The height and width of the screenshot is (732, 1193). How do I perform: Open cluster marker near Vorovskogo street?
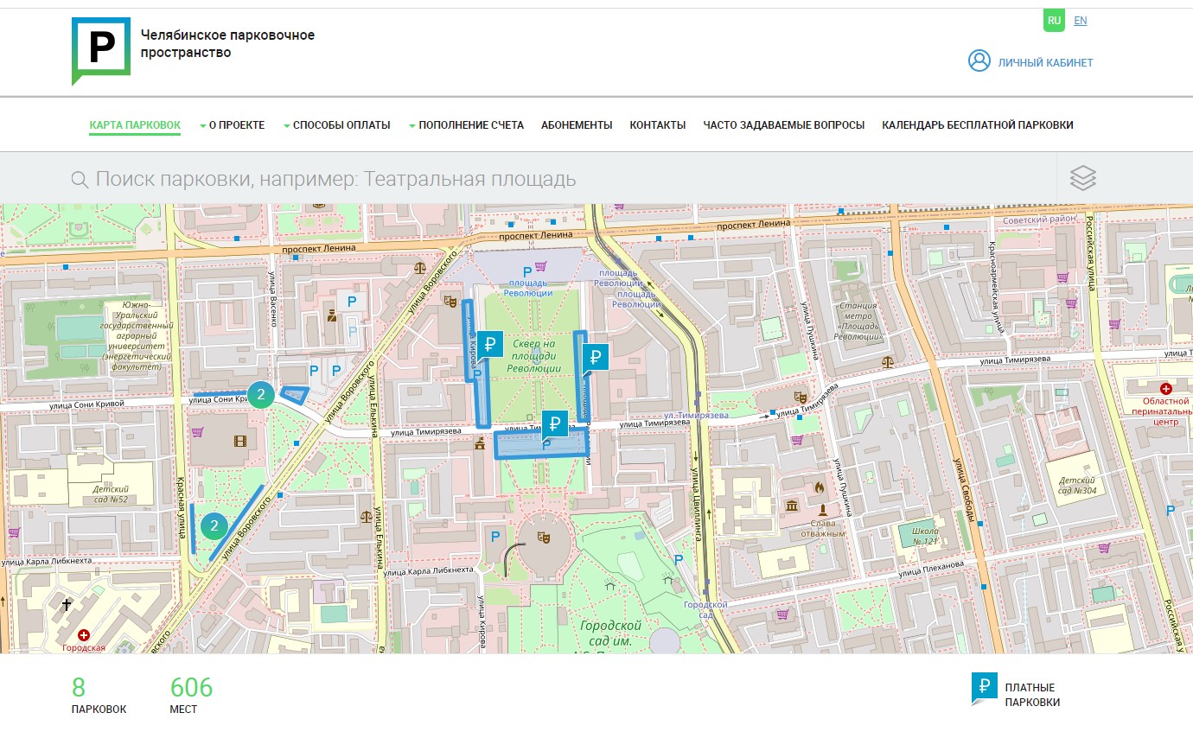(214, 525)
